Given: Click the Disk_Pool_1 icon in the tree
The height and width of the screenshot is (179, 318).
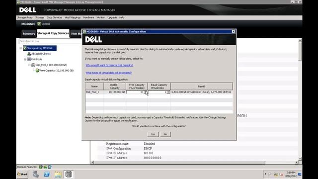Looking at the screenshot, I should coord(33,65).
